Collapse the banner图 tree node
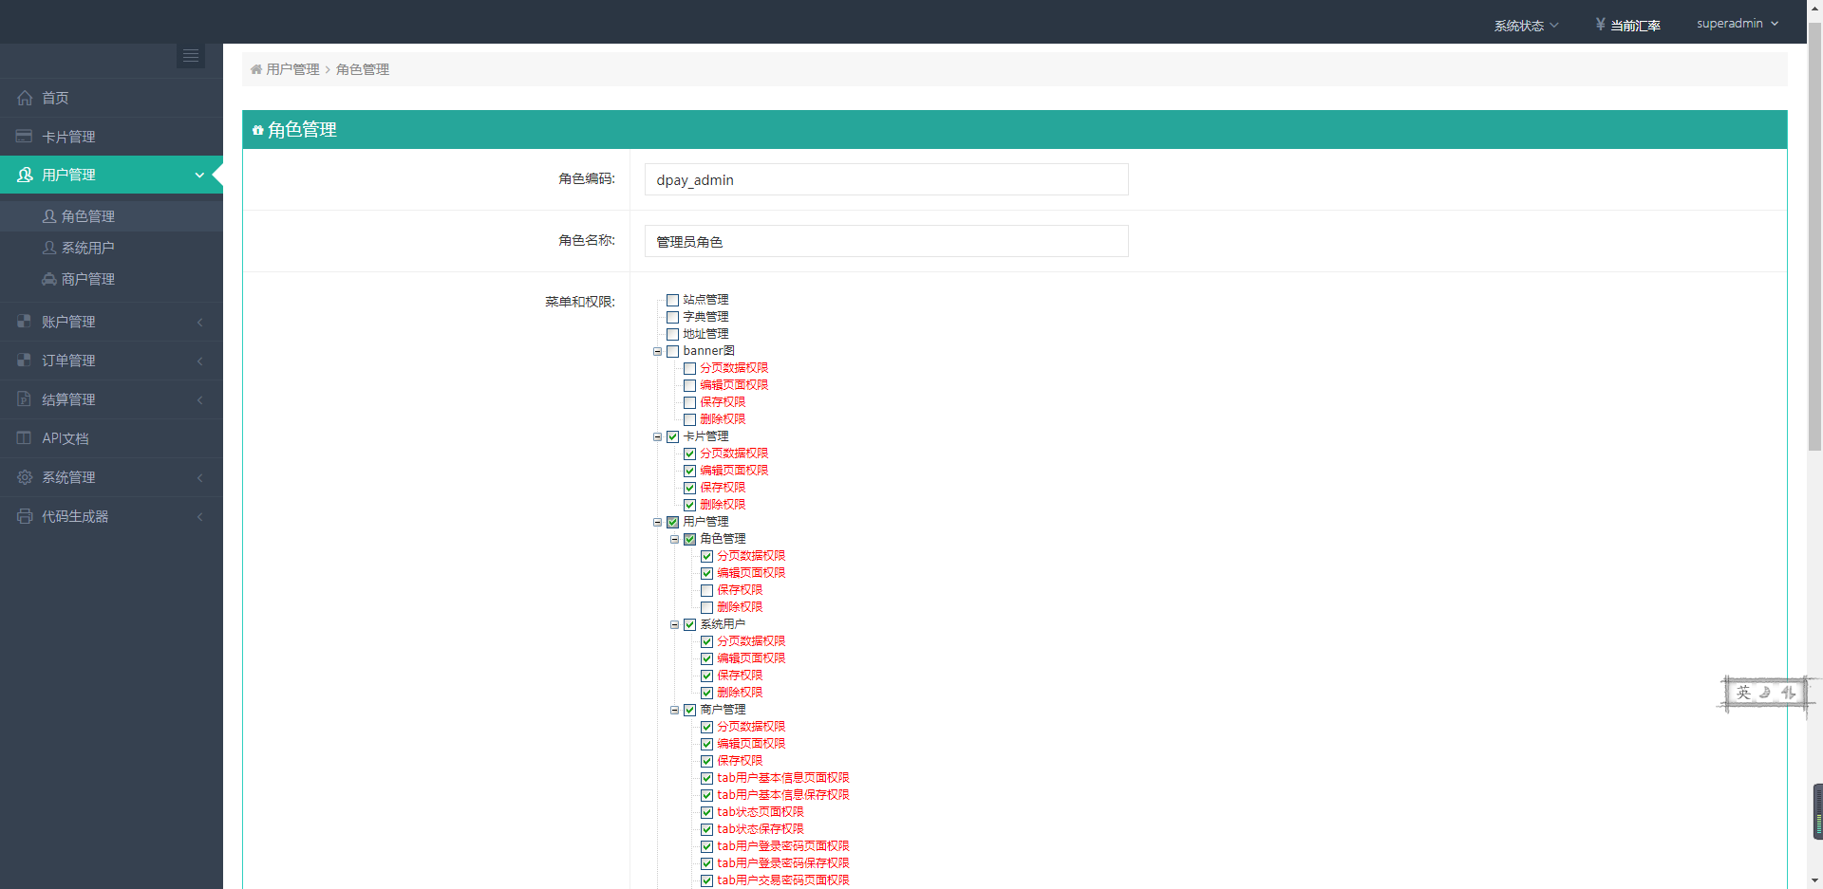Image resolution: width=1823 pixels, height=889 pixels. (x=657, y=351)
